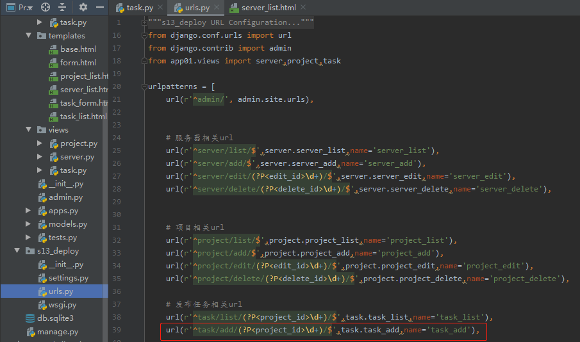The width and height of the screenshot is (580, 342).
Task: Select manage.py Python file icon
Action: coord(31,332)
